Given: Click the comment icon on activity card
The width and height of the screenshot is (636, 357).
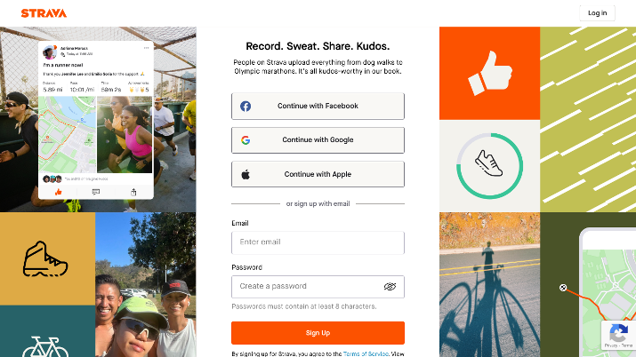Looking at the screenshot, I should (96, 192).
